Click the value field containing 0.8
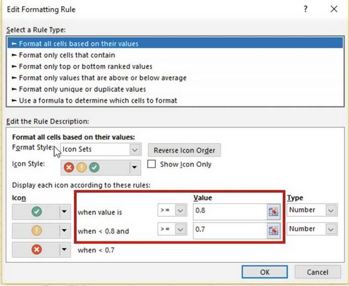Image resolution: width=349 pixels, height=286 pixels. (229, 212)
